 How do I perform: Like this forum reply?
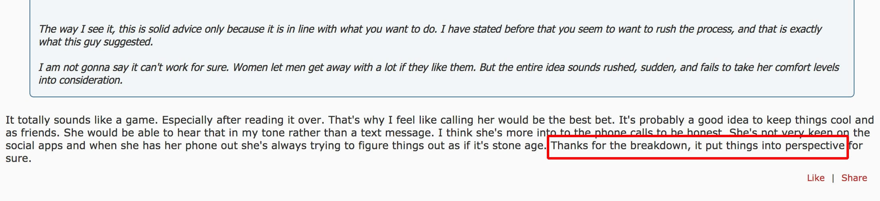[815, 178]
